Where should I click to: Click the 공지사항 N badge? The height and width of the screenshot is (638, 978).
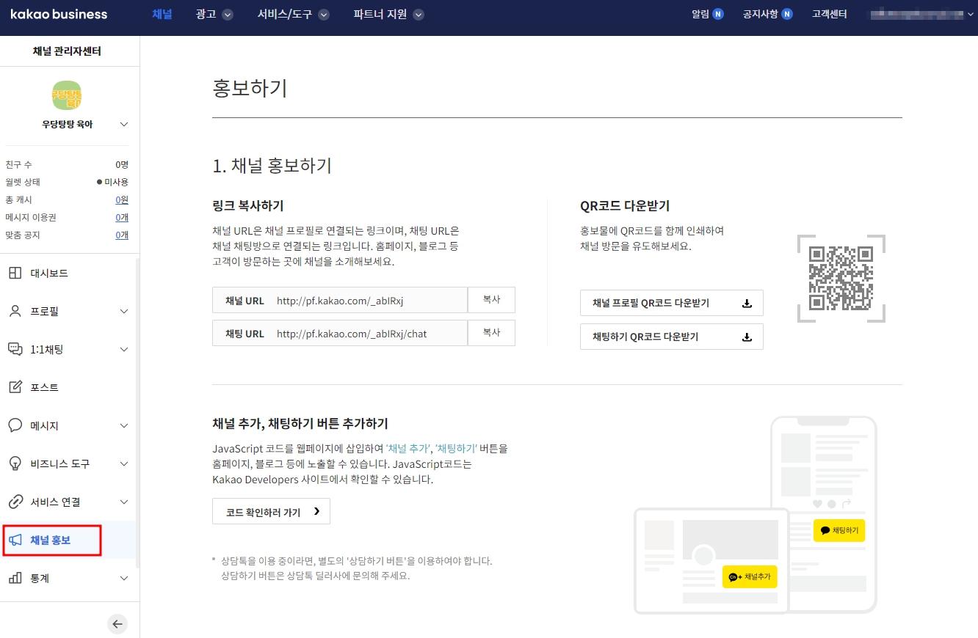(787, 14)
